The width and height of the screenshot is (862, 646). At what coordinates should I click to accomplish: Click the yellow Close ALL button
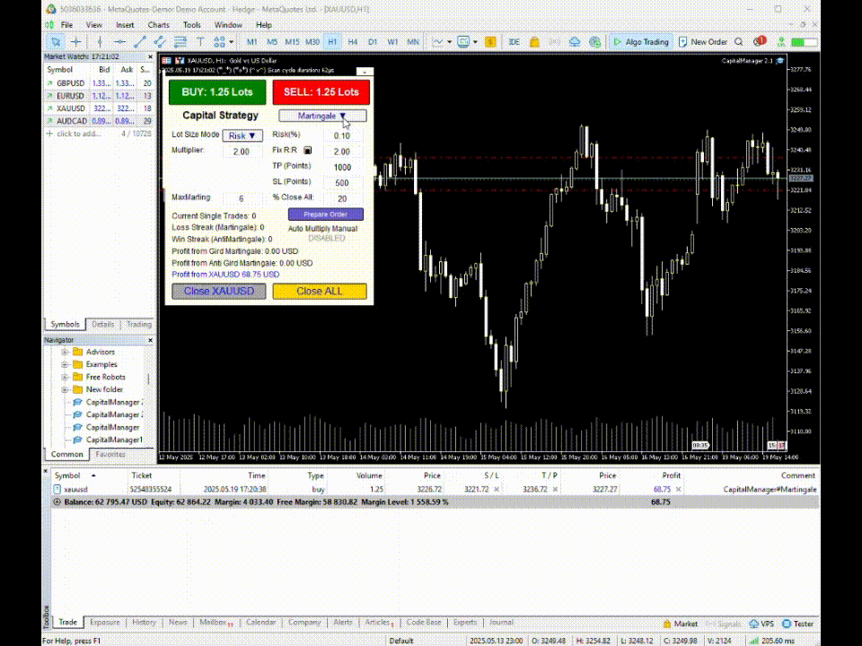pyautogui.click(x=320, y=291)
